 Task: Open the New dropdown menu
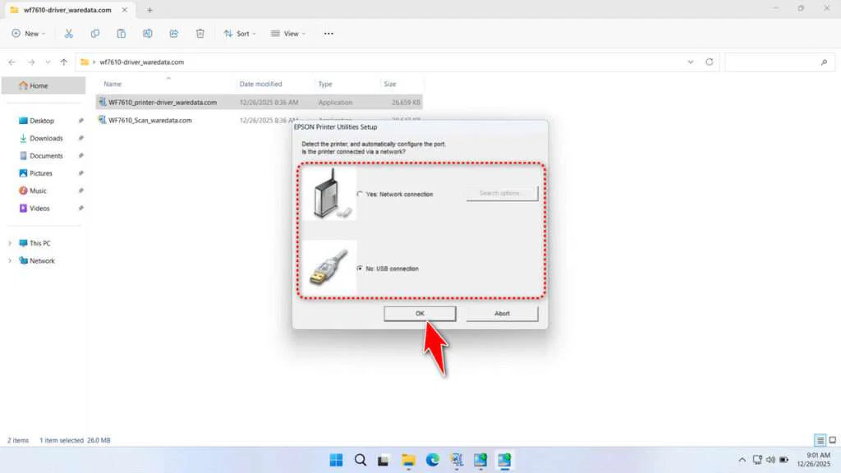28,34
